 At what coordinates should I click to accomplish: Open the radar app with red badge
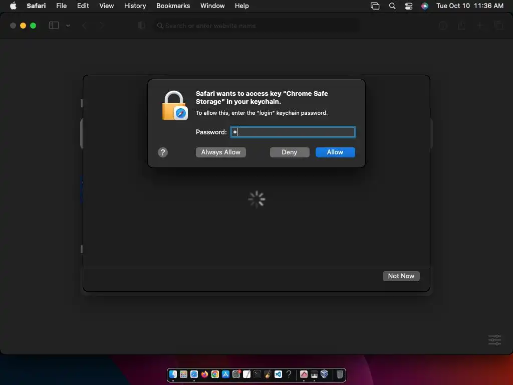click(x=236, y=374)
